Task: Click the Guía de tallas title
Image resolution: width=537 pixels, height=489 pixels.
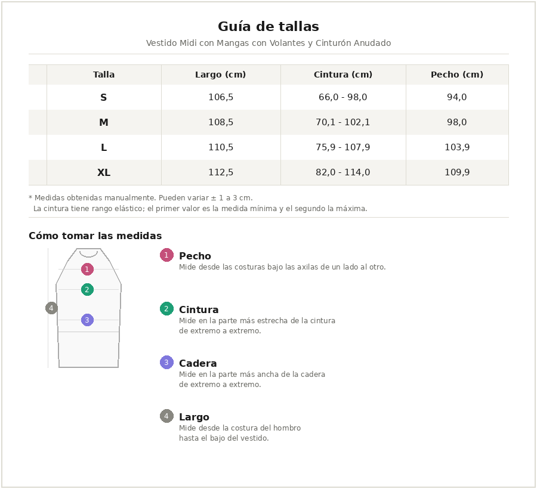Action: click(268, 27)
